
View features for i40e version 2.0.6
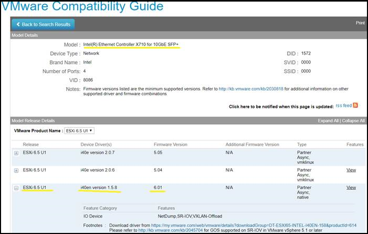click(351, 170)
